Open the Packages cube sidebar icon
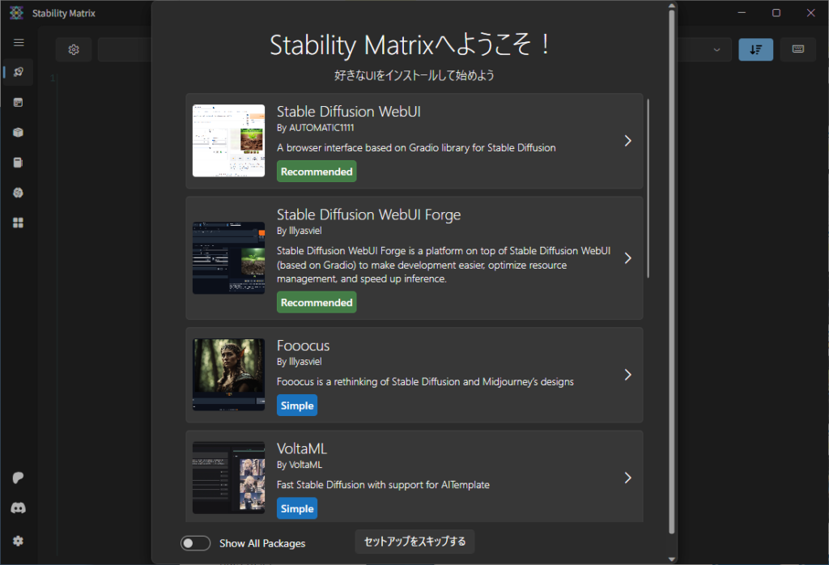This screenshot has height=565, width=829. pyautogui.click(x=19, y=132)
